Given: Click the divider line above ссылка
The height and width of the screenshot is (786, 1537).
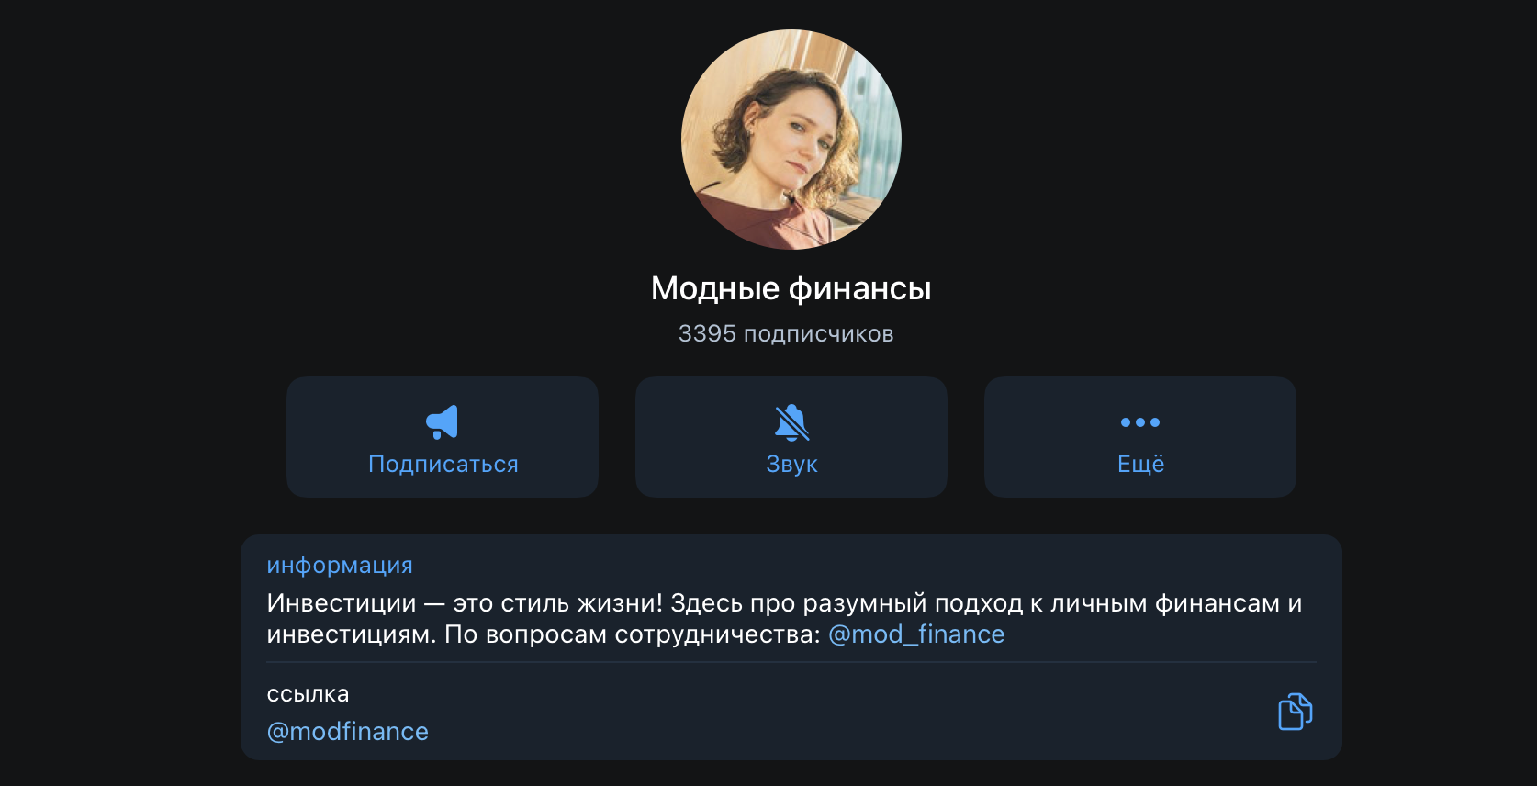Looking at the screenshot, I should click(791, 662).
